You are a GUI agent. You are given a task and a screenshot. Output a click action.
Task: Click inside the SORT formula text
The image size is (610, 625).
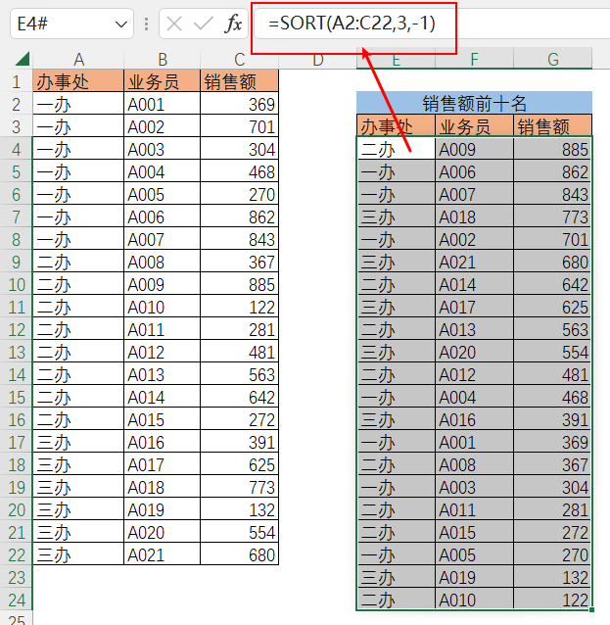click(x=352, y=24)
